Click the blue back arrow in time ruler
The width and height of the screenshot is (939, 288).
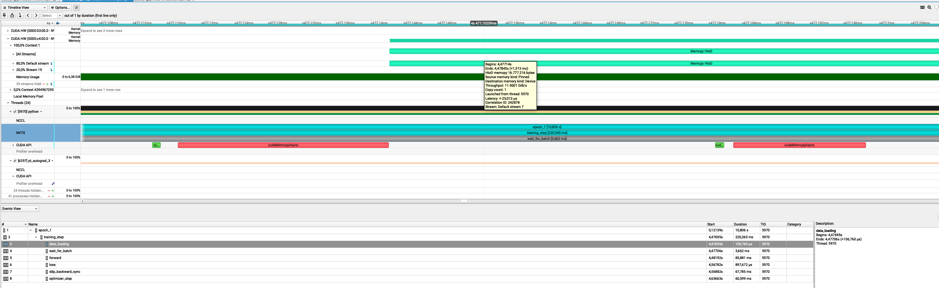point(58,23)
